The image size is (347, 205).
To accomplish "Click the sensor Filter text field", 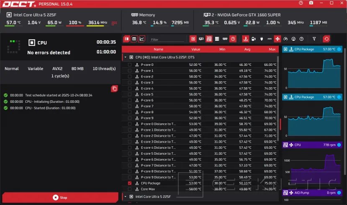I will click(167, 39).
